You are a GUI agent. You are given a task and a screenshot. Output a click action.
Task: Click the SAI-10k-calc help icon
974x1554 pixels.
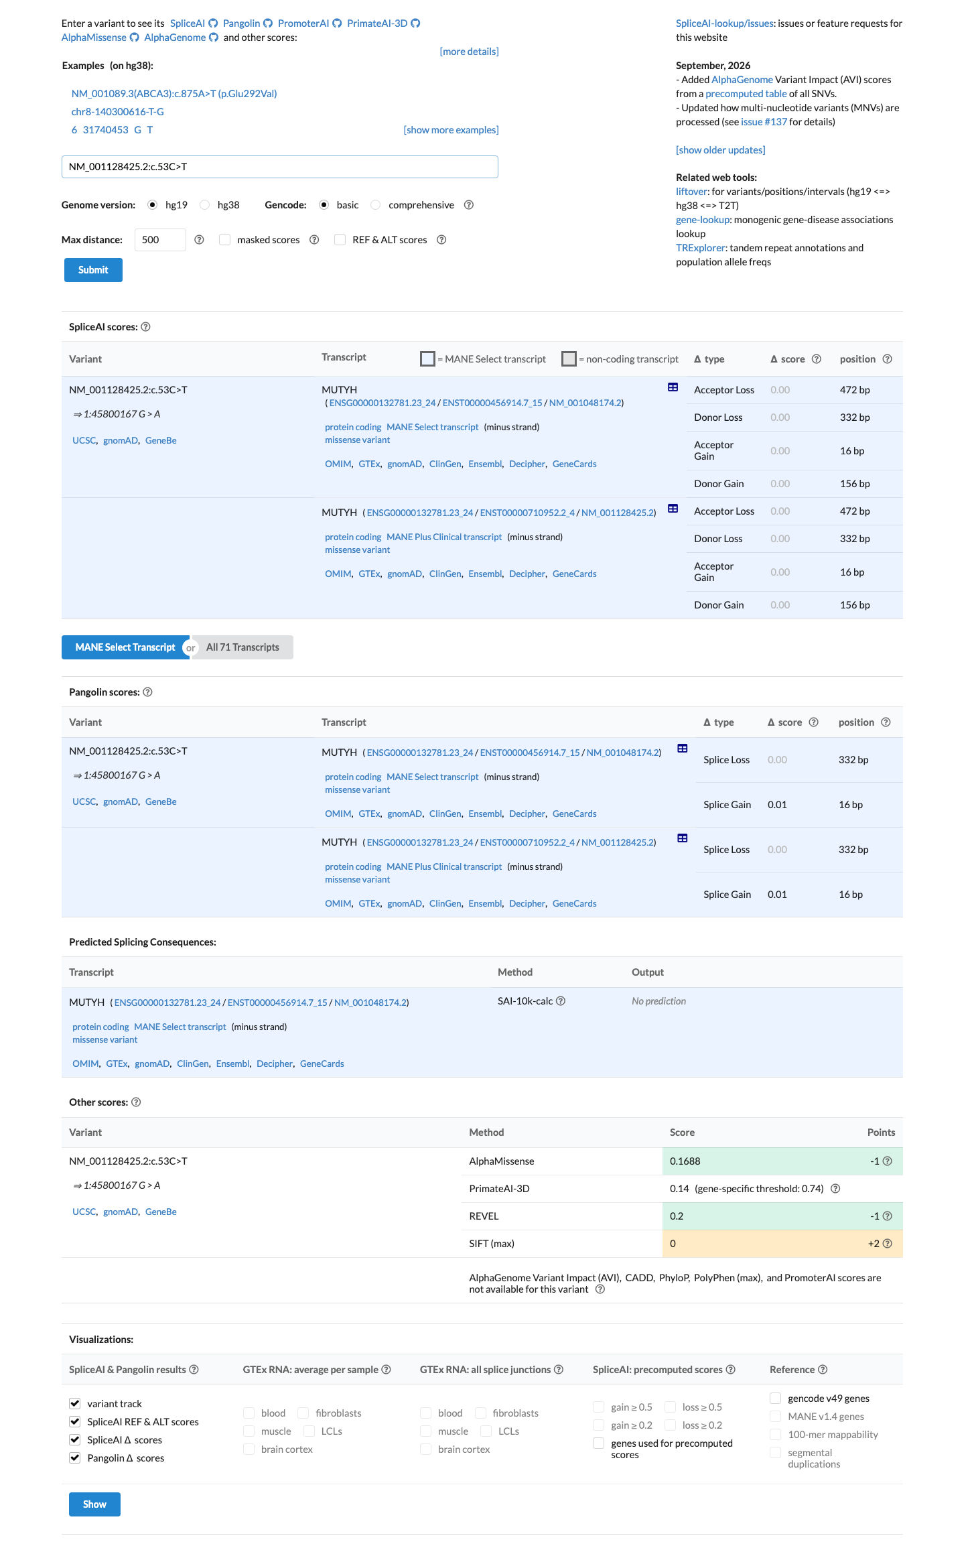pos(561,1001)
